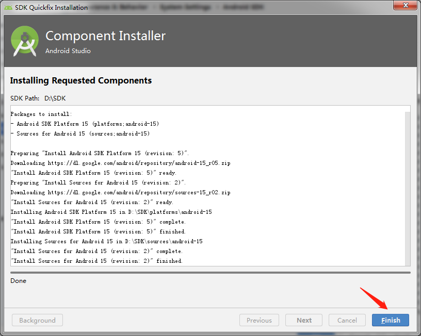This screenshot has height=336, width=421.
Task: Click the Finish button
Action: tap(391, 320)
